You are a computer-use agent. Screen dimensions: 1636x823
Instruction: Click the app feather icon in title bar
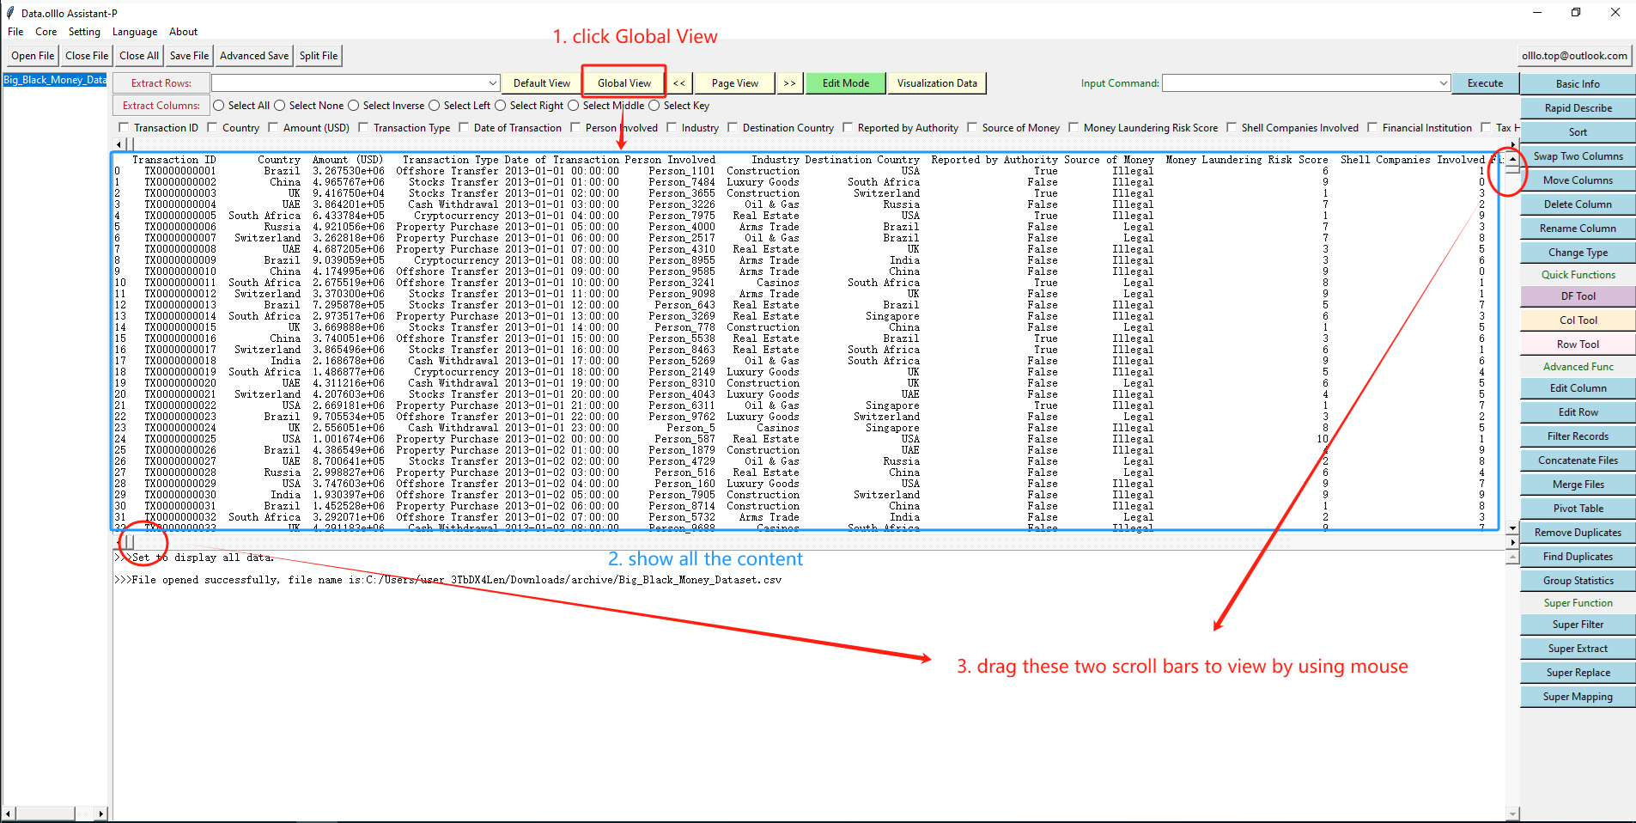point(10,13)
